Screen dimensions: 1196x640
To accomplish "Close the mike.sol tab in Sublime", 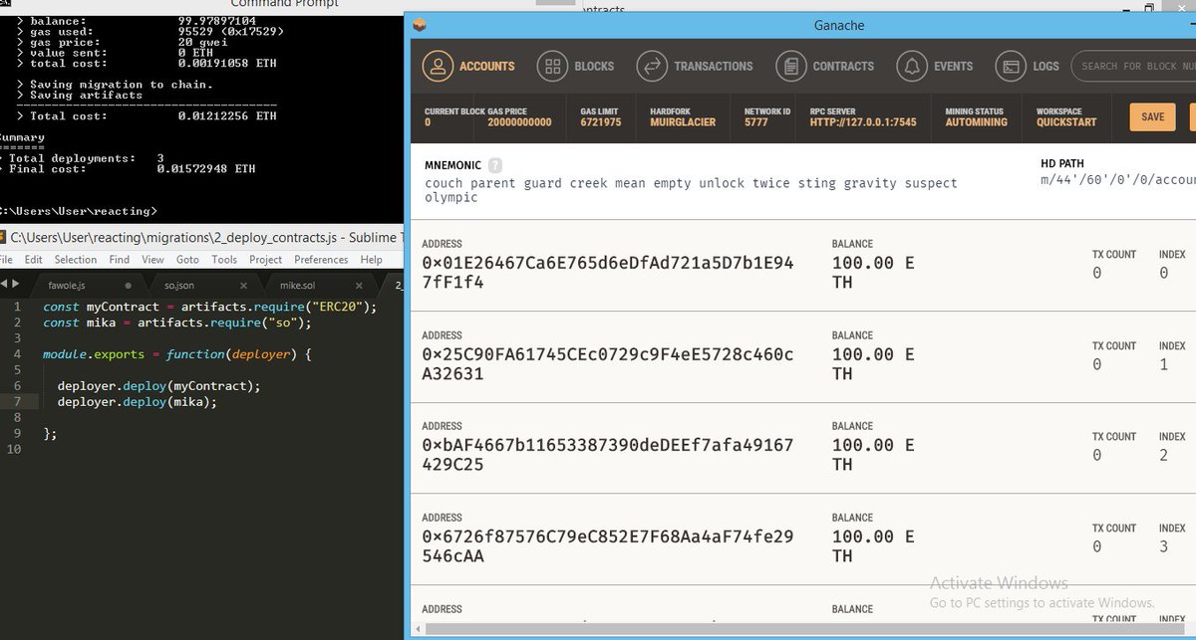I will point(360,285).
